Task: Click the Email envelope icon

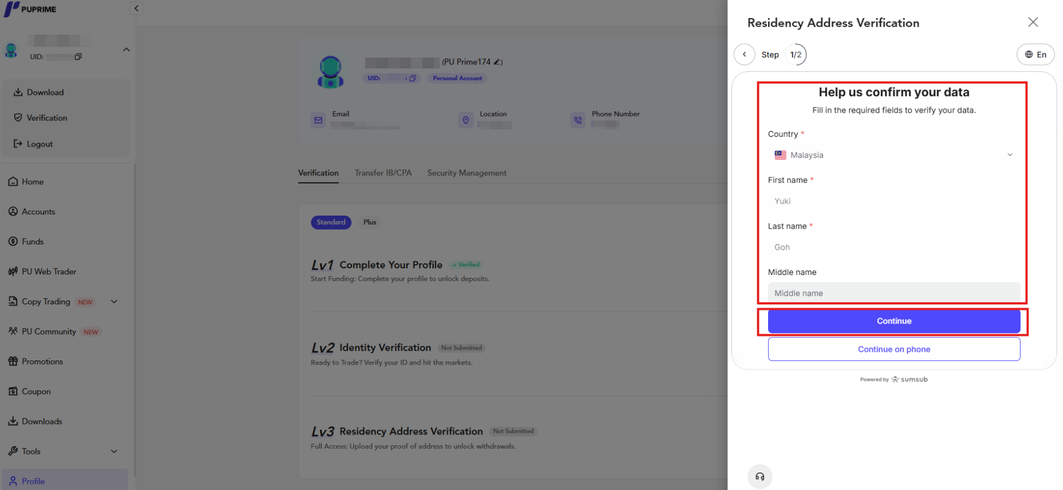Action: click(x=318, y=120)
